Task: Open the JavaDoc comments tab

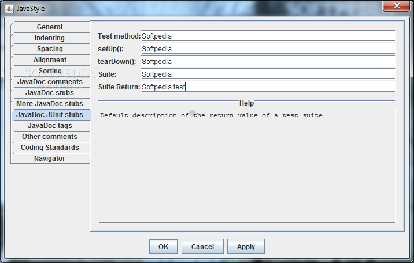Action: point(50,82)
